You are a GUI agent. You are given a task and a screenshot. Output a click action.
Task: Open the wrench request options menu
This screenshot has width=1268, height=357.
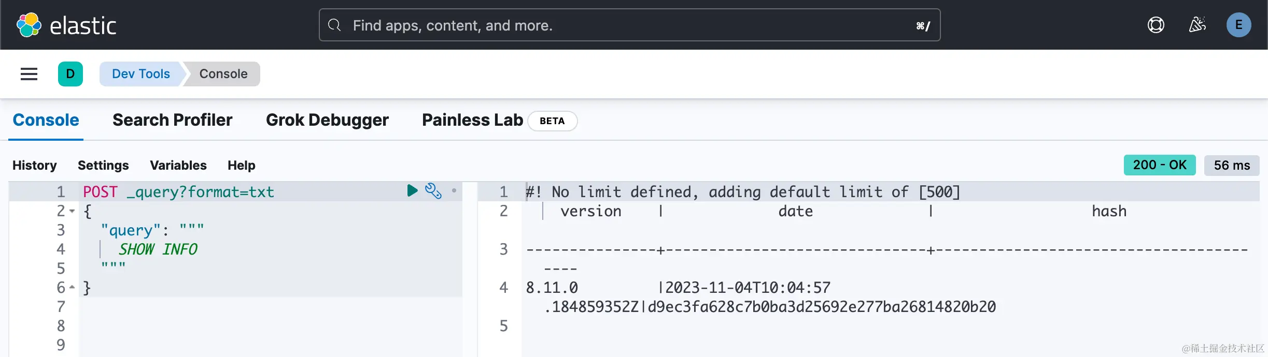(433, 191)
